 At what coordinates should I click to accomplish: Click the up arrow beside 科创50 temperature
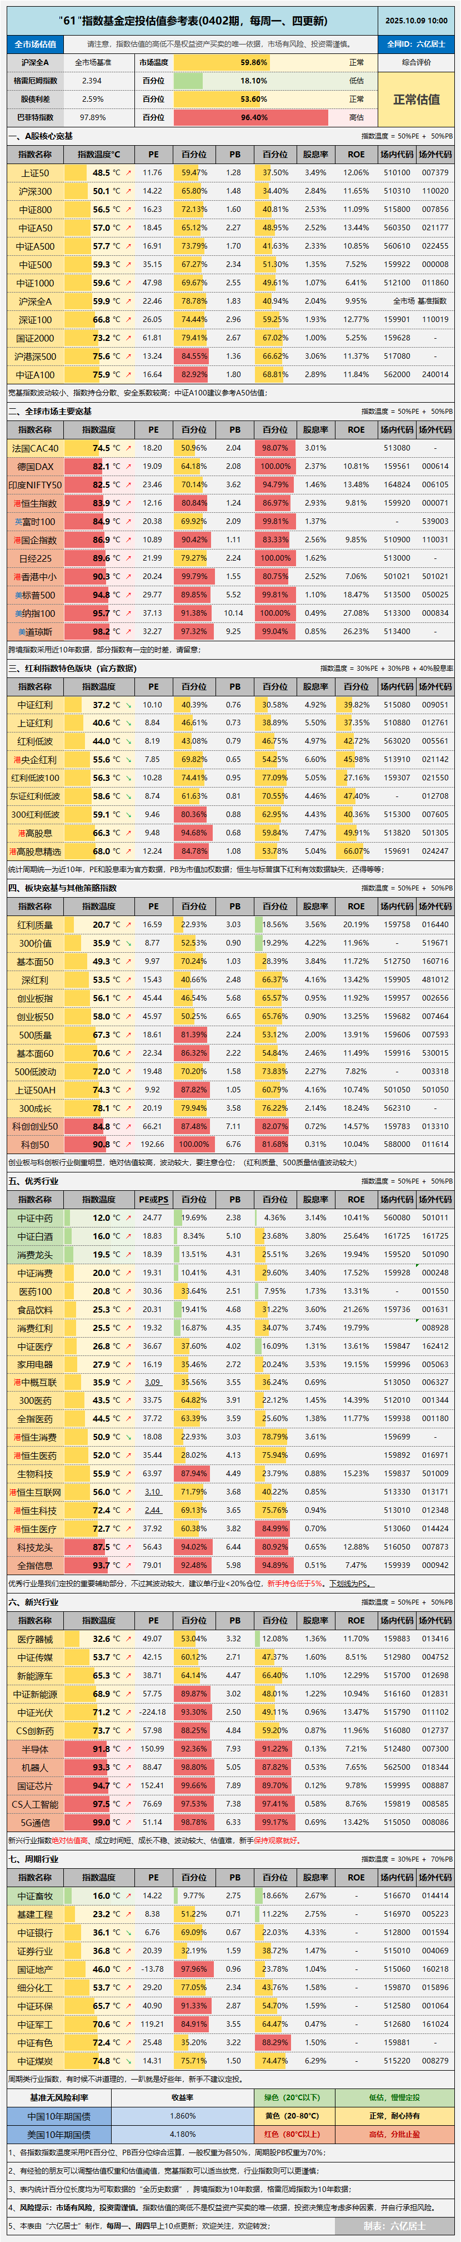128,1145
